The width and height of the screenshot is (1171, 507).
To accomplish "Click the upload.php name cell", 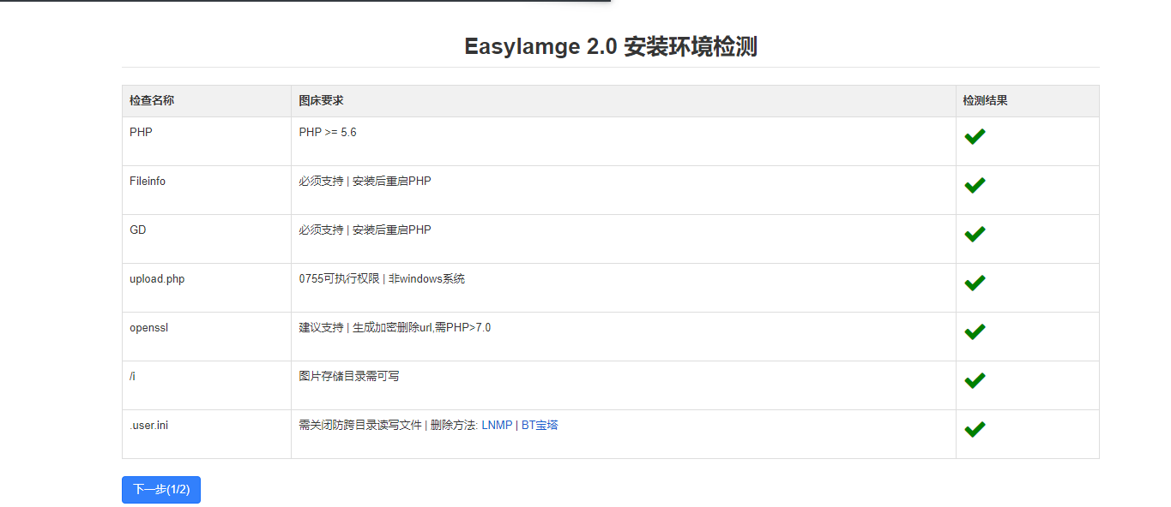I will click(157, 279).
